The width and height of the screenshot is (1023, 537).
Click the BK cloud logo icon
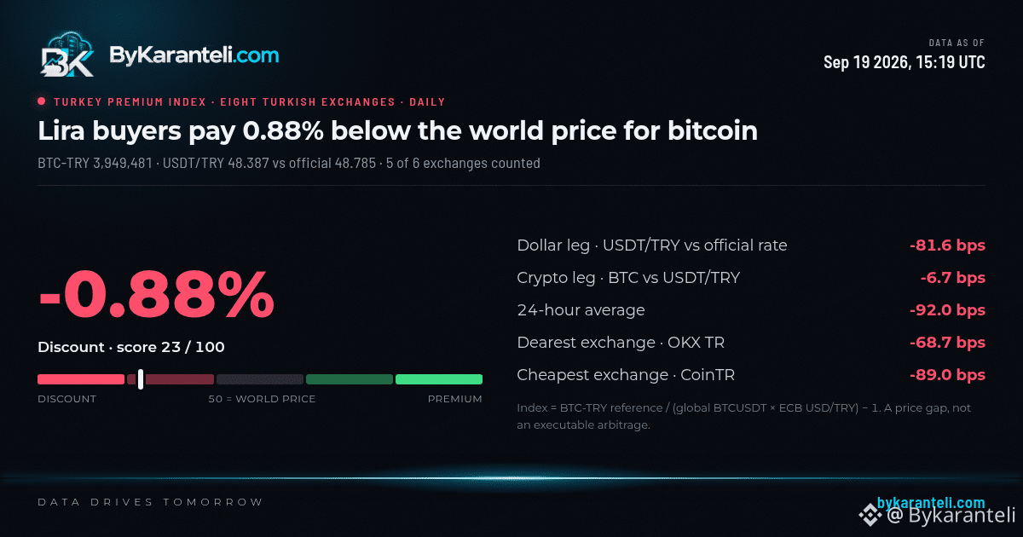click(67, 56)
